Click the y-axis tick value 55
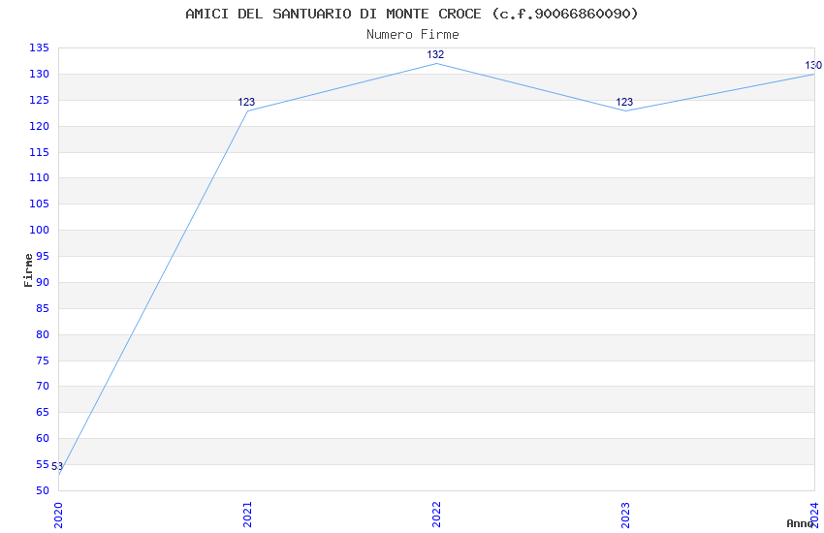 pyautogui.click(x=43, y=465)
